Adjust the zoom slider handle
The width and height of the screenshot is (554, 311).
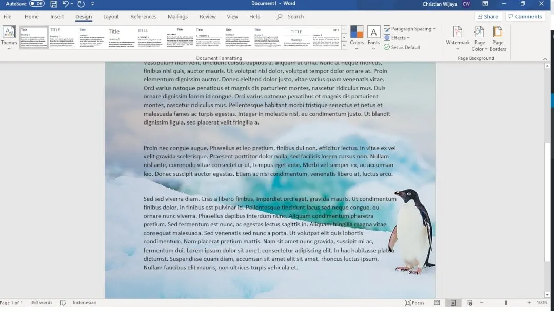[506, 303]
